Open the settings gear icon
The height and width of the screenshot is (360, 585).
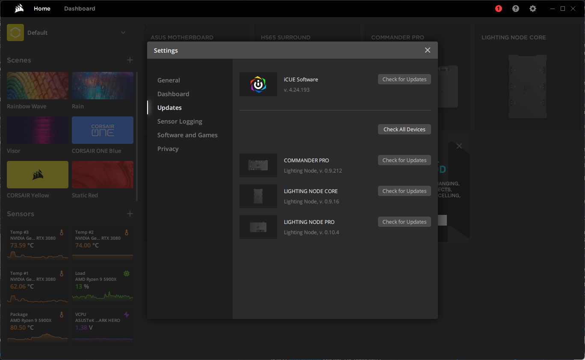pos(533,9)
